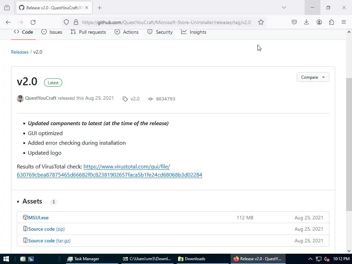Download Source code (tar.gz)
Viewport: 352px width, 264px height.
coord(49,241)
